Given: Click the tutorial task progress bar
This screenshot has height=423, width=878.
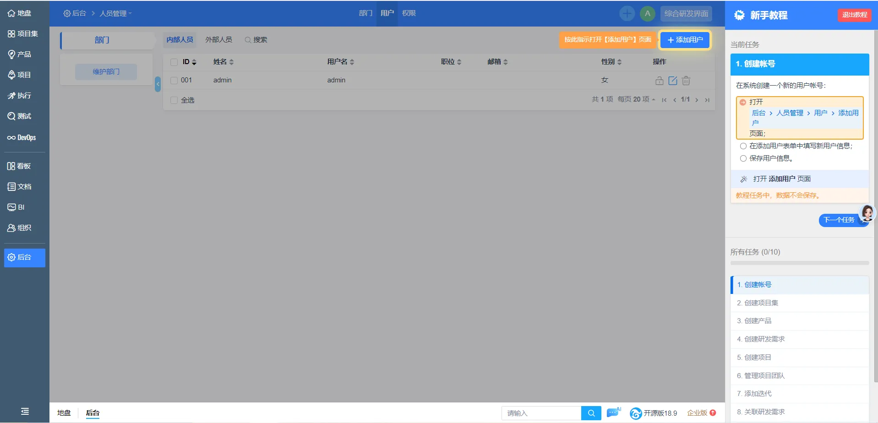Looking at the screenshot, I should [800, 263].
